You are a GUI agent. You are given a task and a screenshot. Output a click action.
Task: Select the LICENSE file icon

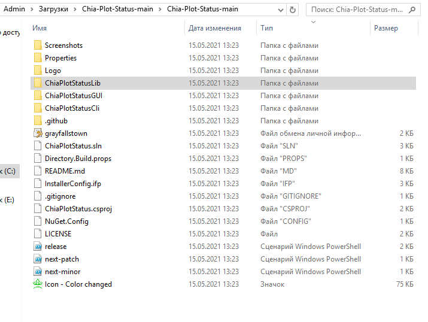click(x=38, y=234)
